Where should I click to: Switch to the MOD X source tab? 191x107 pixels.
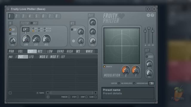pos(44,57)
